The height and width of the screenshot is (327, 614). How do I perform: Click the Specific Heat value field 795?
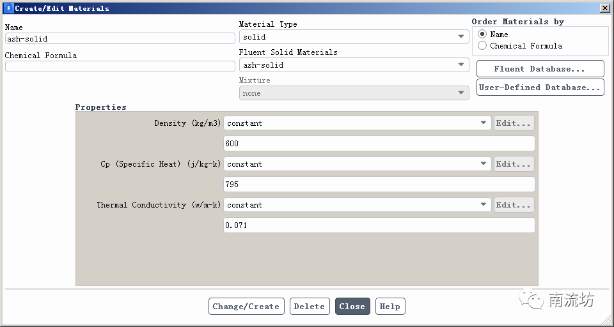[x=379, y=184]
